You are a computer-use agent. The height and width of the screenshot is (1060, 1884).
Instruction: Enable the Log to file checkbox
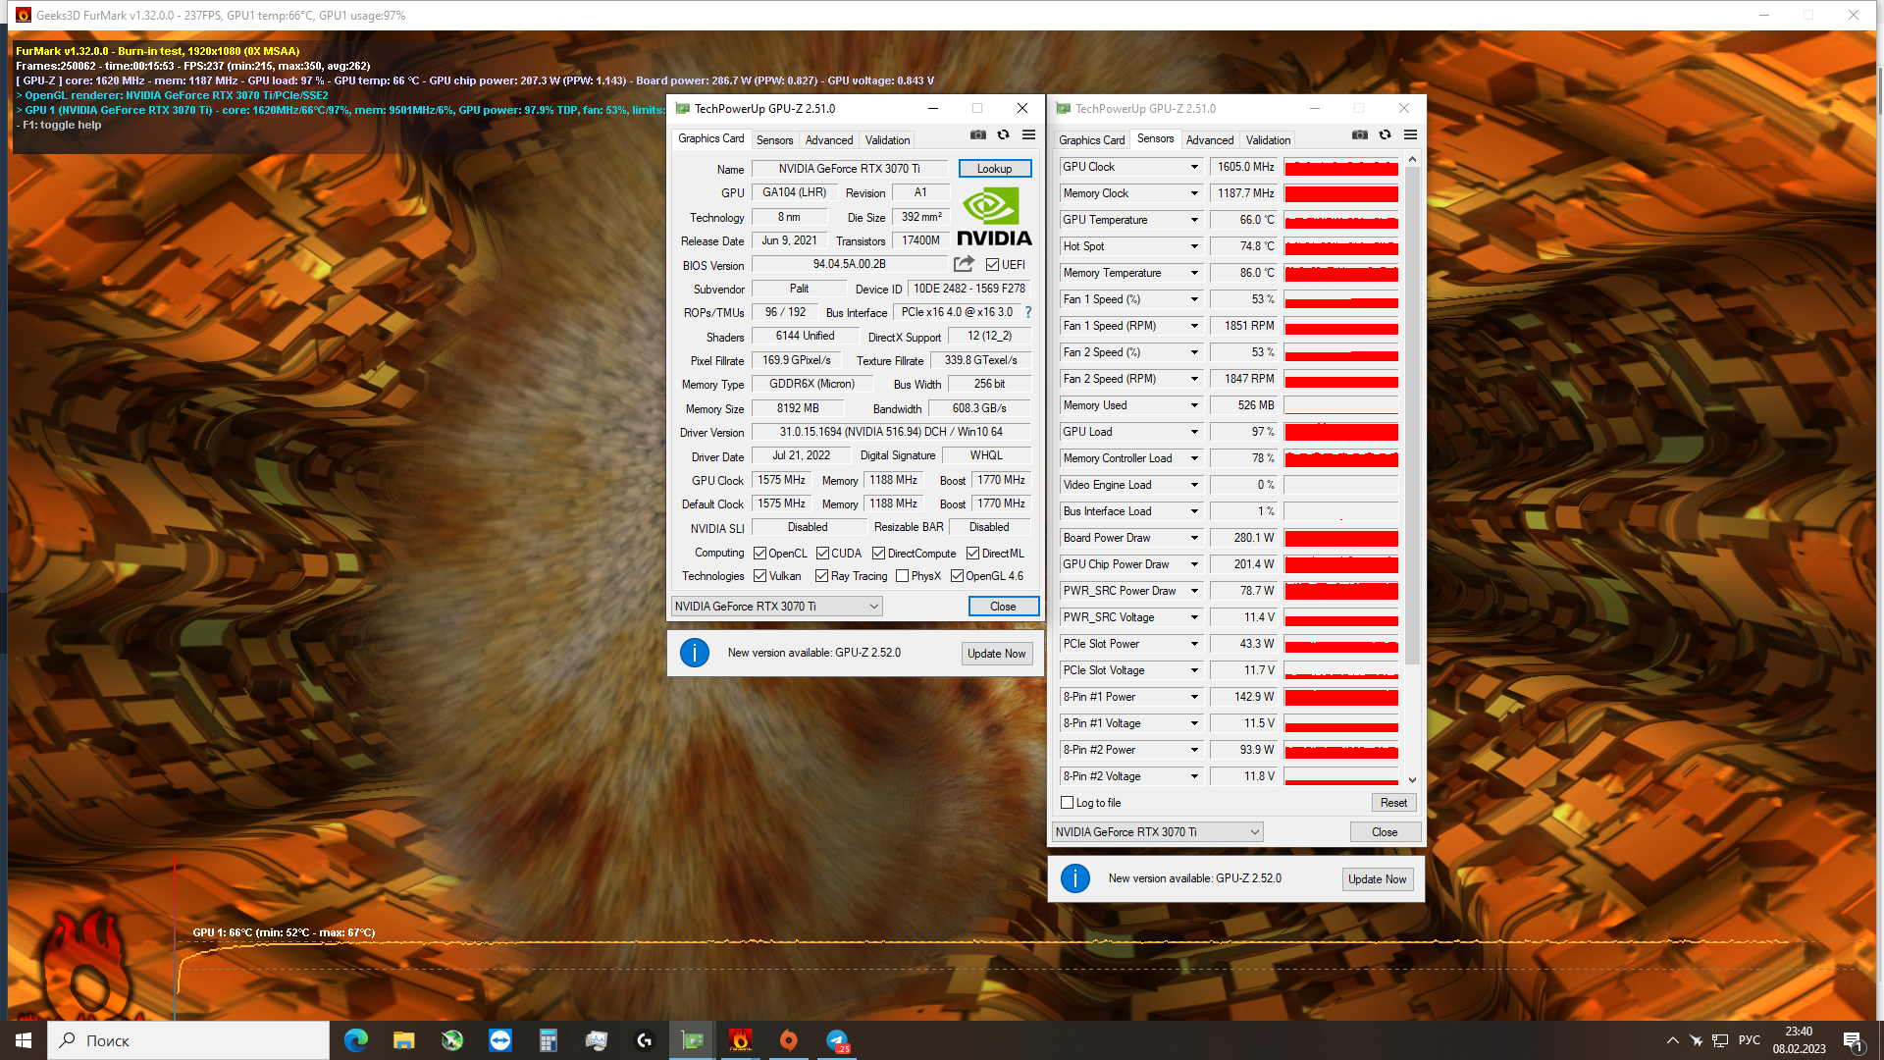click(x=1067, y=803)
